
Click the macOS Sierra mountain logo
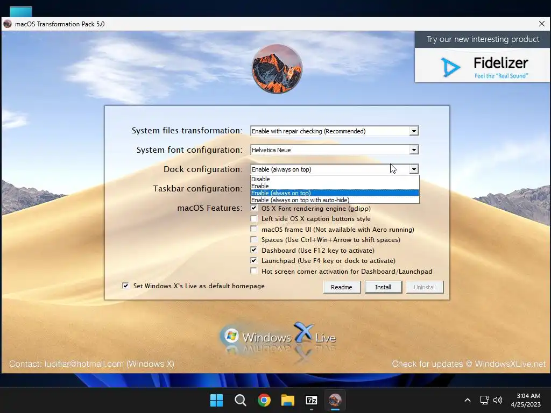[x=277, y=69]
